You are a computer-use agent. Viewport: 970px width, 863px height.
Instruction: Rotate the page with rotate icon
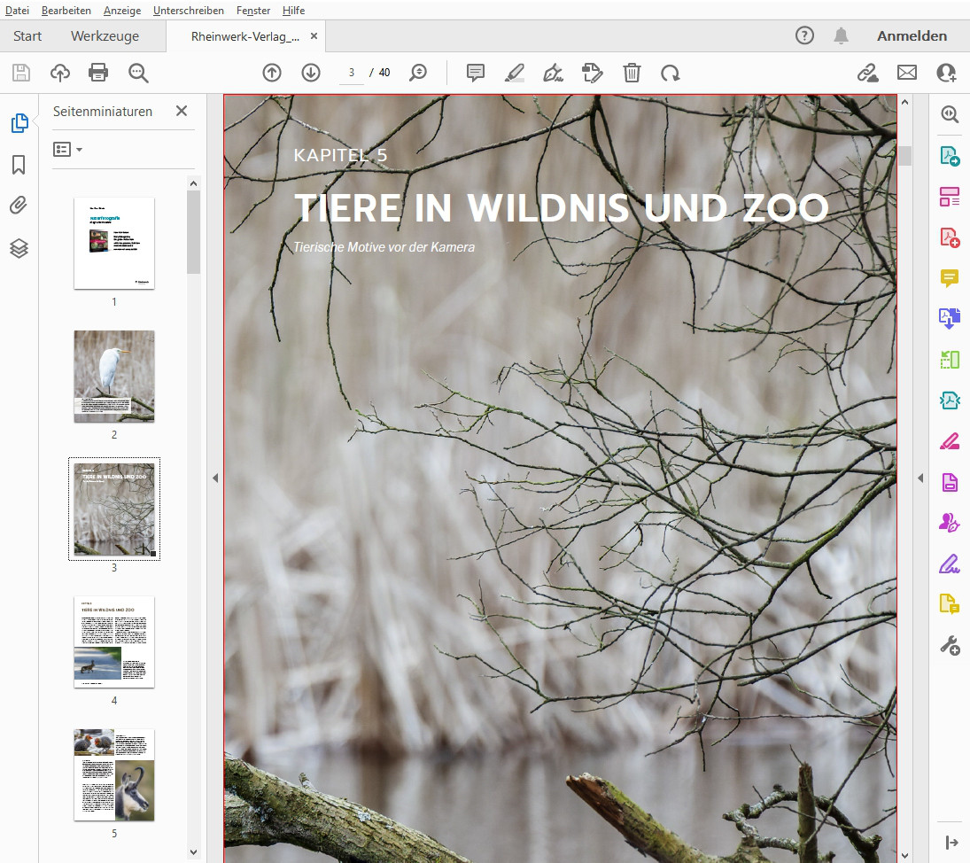coord(671,73)
